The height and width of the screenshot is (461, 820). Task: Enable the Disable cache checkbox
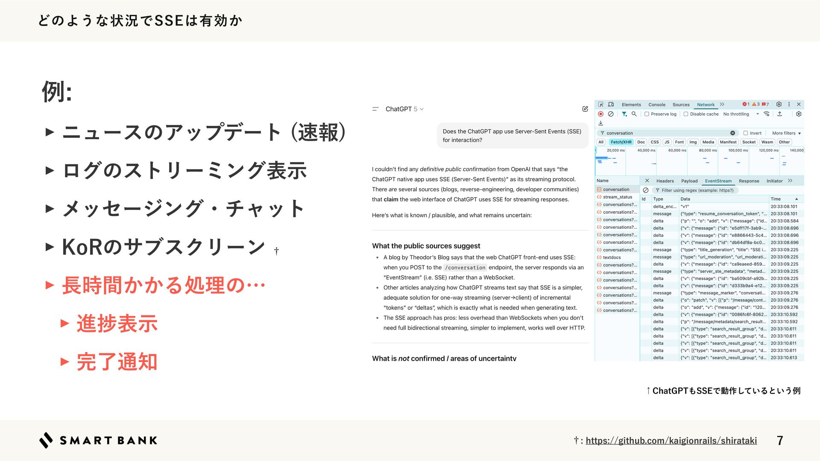tap(686, 114)
